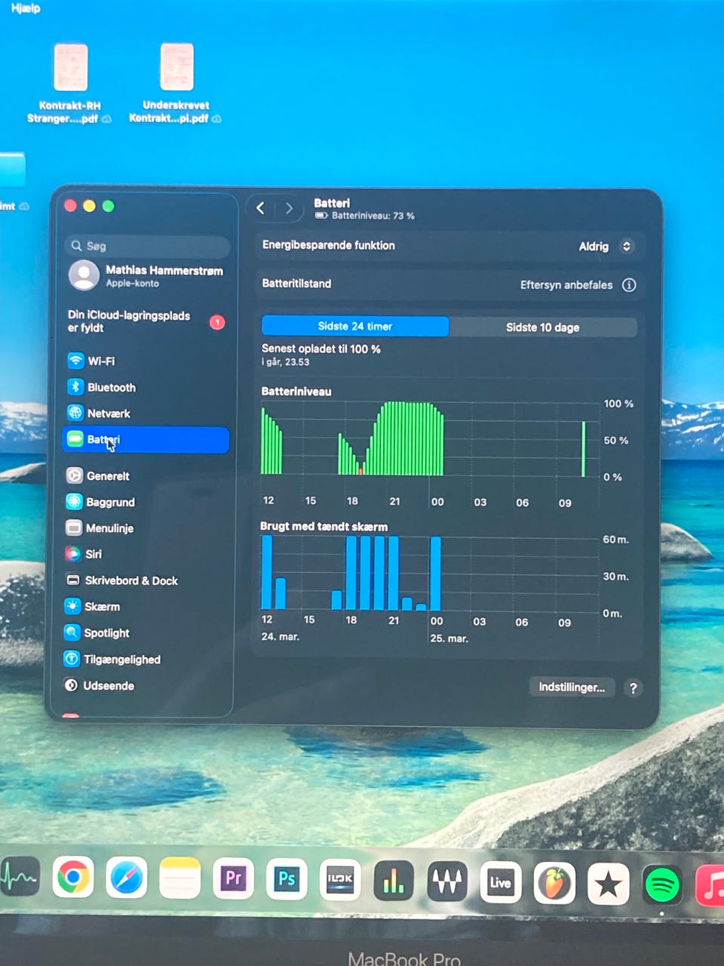724x966 pixels.
Task: Launch Adobe Photoshop from Dock
Action: click(x=287, y=879)
